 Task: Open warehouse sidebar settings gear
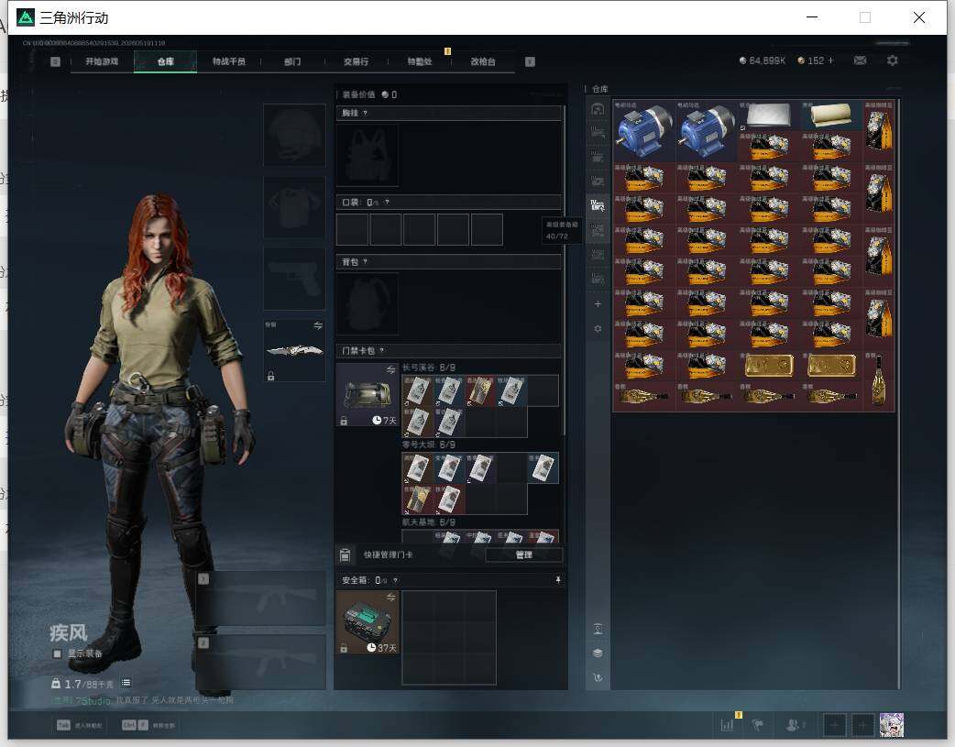point(598,328)
